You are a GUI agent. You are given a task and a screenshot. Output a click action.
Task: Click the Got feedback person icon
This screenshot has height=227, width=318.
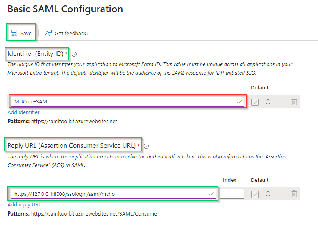[x=49, y=33]
